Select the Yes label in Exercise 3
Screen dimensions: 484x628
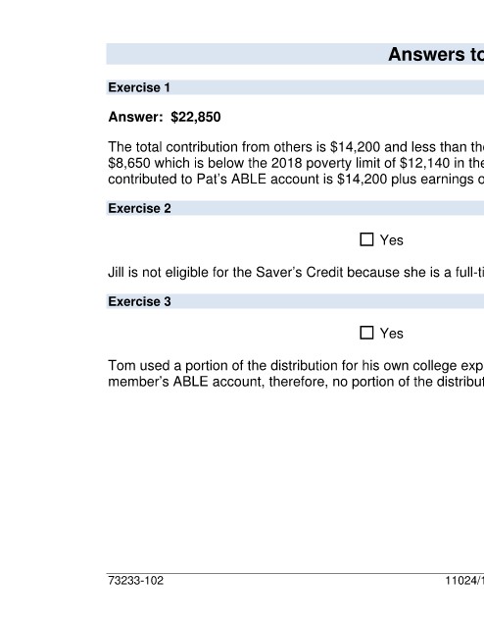(391, 334)
